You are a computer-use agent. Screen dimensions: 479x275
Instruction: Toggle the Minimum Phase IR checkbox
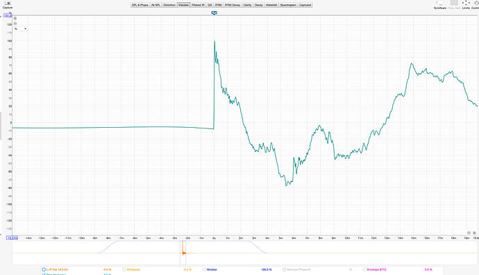[284, 269]
